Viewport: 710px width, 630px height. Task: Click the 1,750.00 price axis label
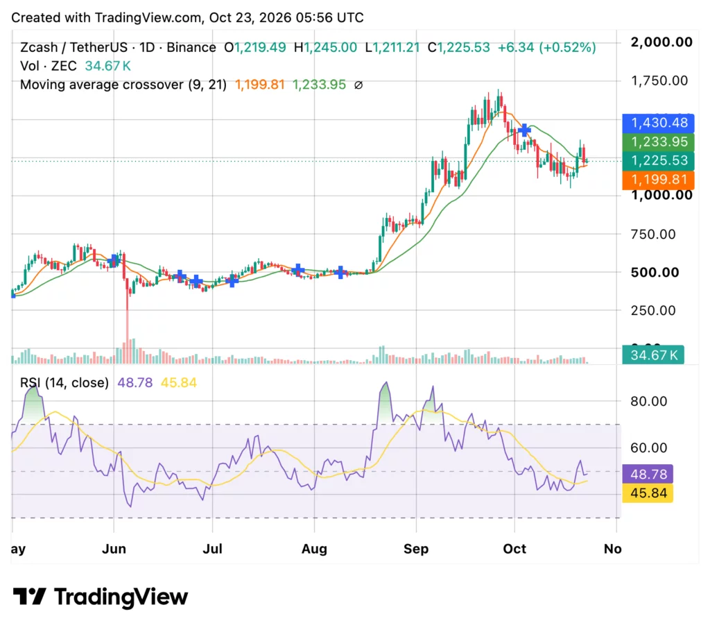click(x=659, y=80)
